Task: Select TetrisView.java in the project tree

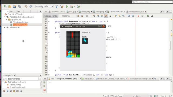Action: pyautogui.click(x=20, y=25)
